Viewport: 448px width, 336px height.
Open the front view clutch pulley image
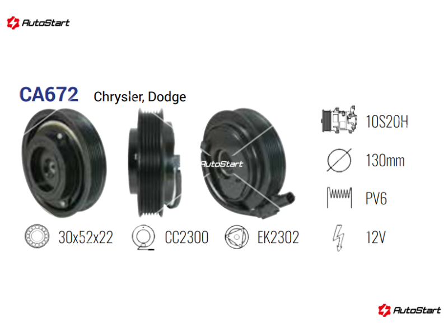pos(64,163)
